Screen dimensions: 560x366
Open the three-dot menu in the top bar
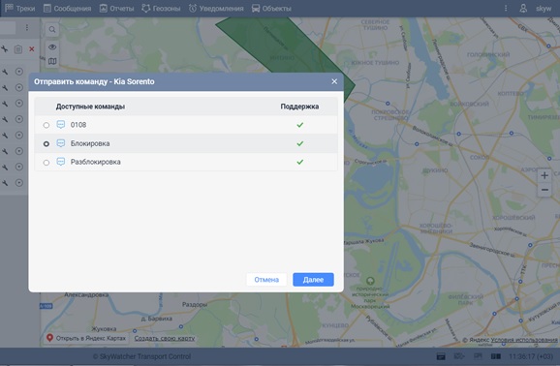click(506, 8)
